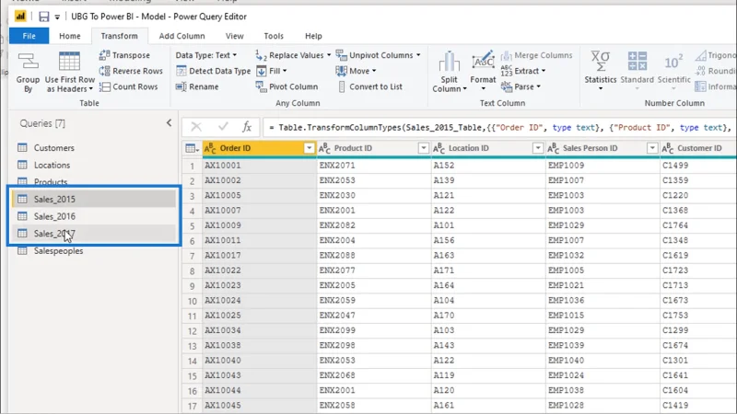Select row number 17
Screen dimensions: 737x414
[193, 406]
